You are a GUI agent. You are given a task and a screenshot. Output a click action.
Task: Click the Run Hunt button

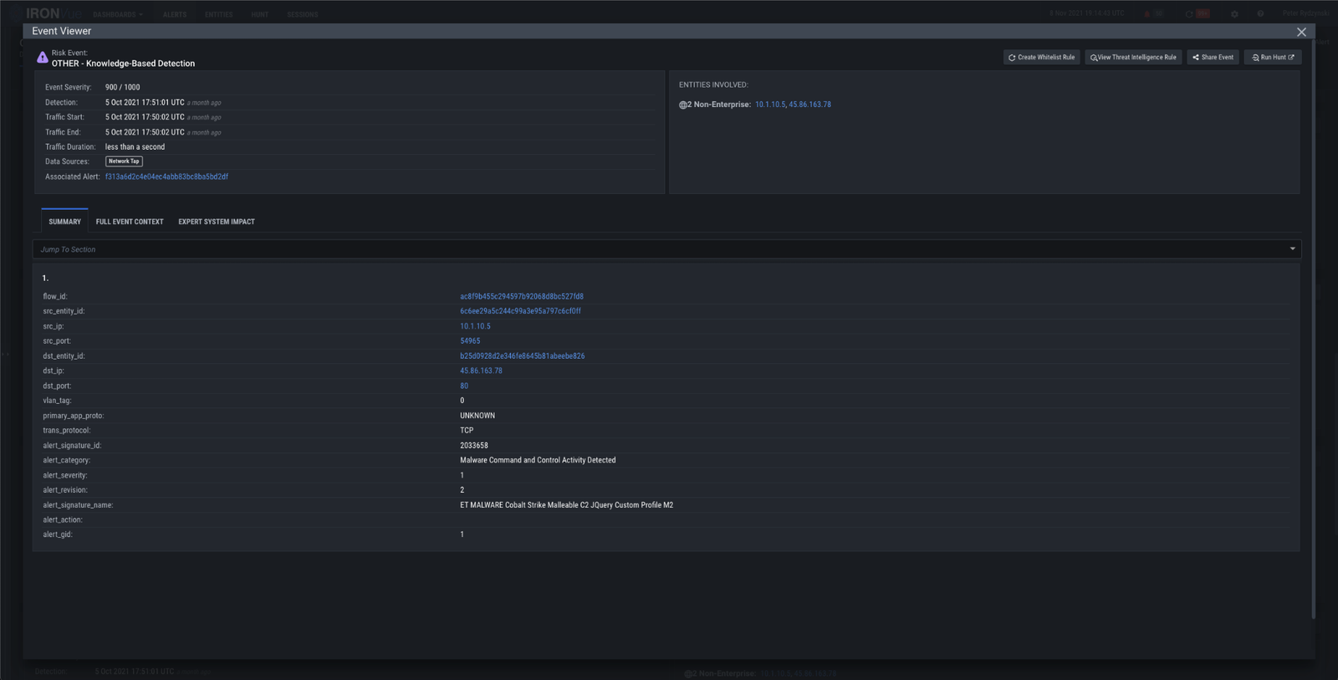point(1273,58)
